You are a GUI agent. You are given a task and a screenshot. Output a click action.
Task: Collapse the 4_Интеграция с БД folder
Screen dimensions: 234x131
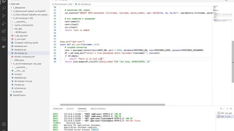click(x=11, y=18)
